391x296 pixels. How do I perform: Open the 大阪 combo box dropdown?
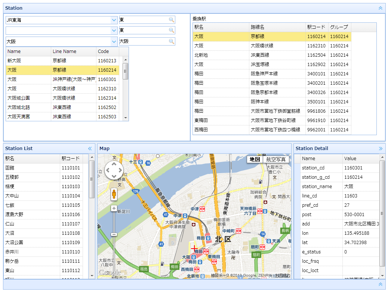(x=114, y=41)
